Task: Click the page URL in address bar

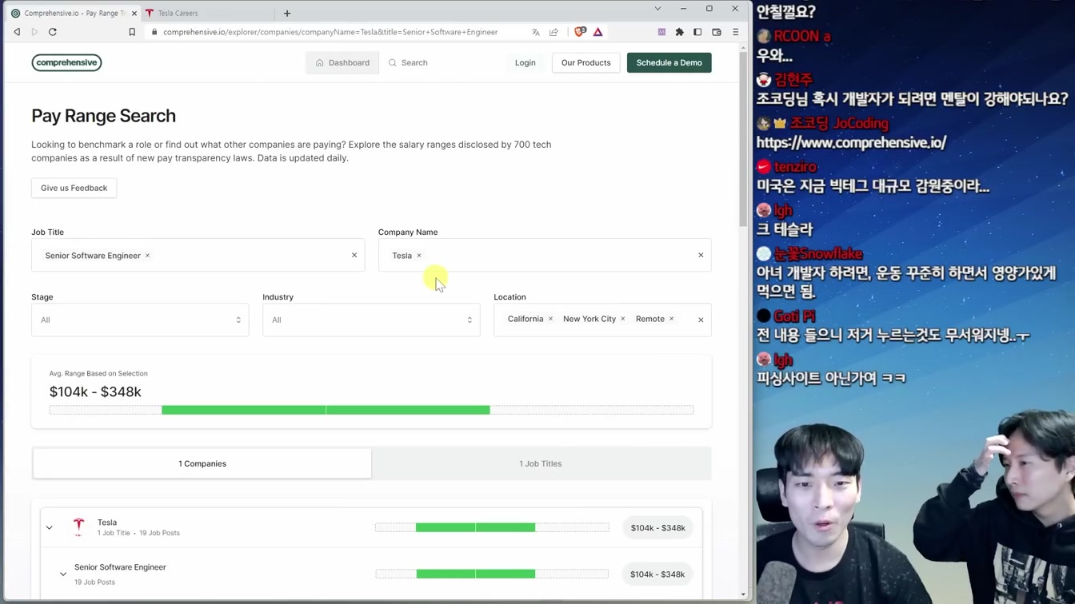Action: (330, 32)
